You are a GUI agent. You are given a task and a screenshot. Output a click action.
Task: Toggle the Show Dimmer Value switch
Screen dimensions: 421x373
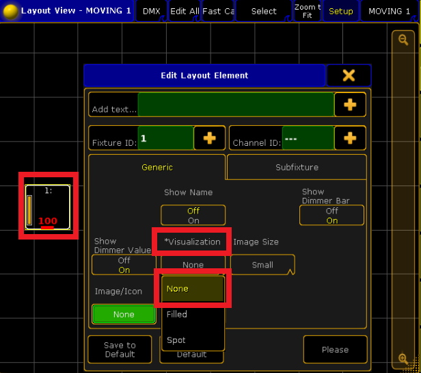coord(124,265)
